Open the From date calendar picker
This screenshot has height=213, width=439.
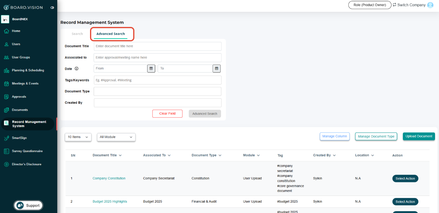tap(151, 68)
